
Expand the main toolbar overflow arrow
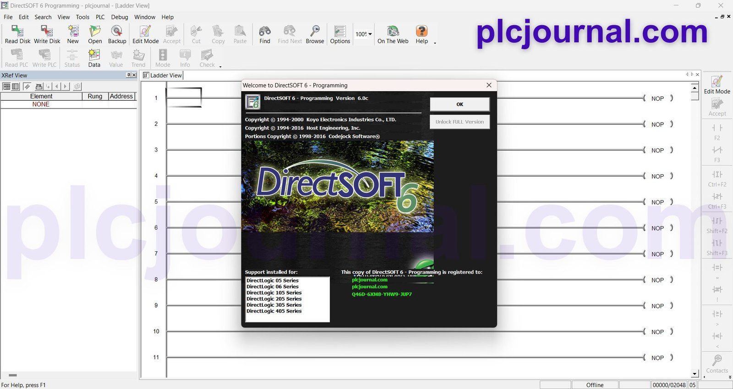435,43
